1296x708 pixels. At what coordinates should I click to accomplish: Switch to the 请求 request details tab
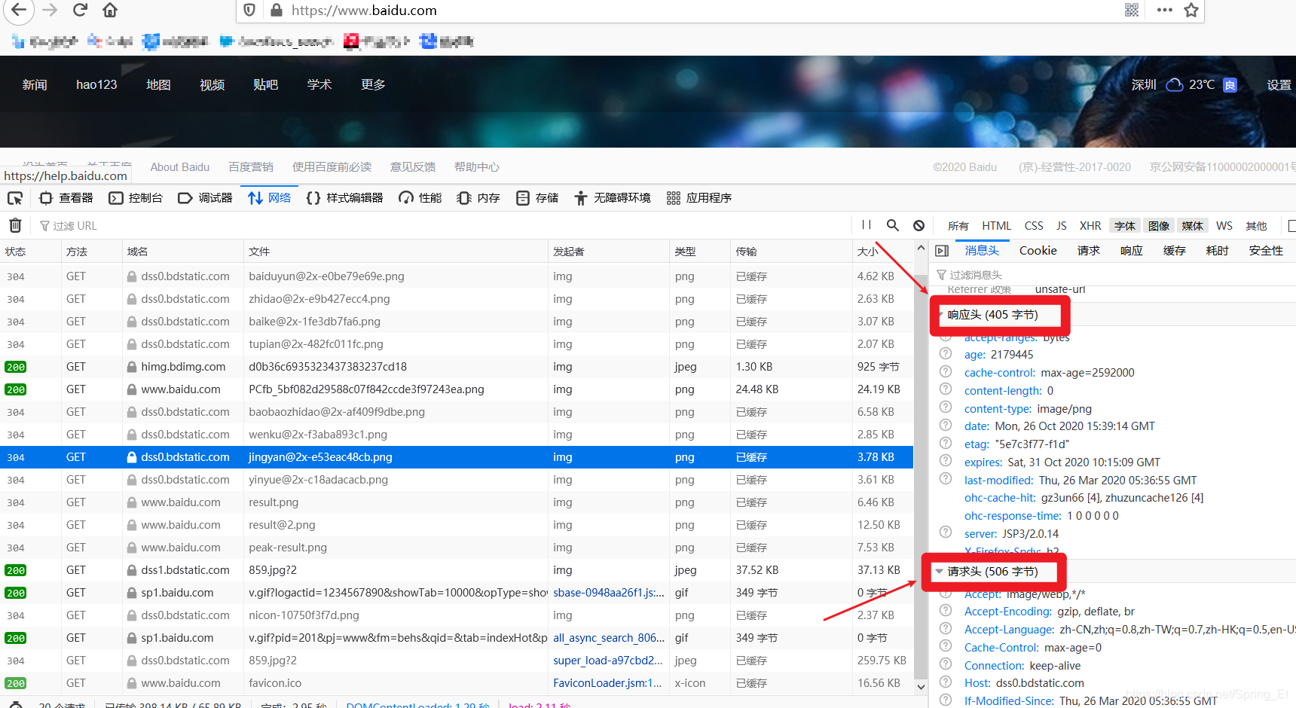[x=1088, y=251]
